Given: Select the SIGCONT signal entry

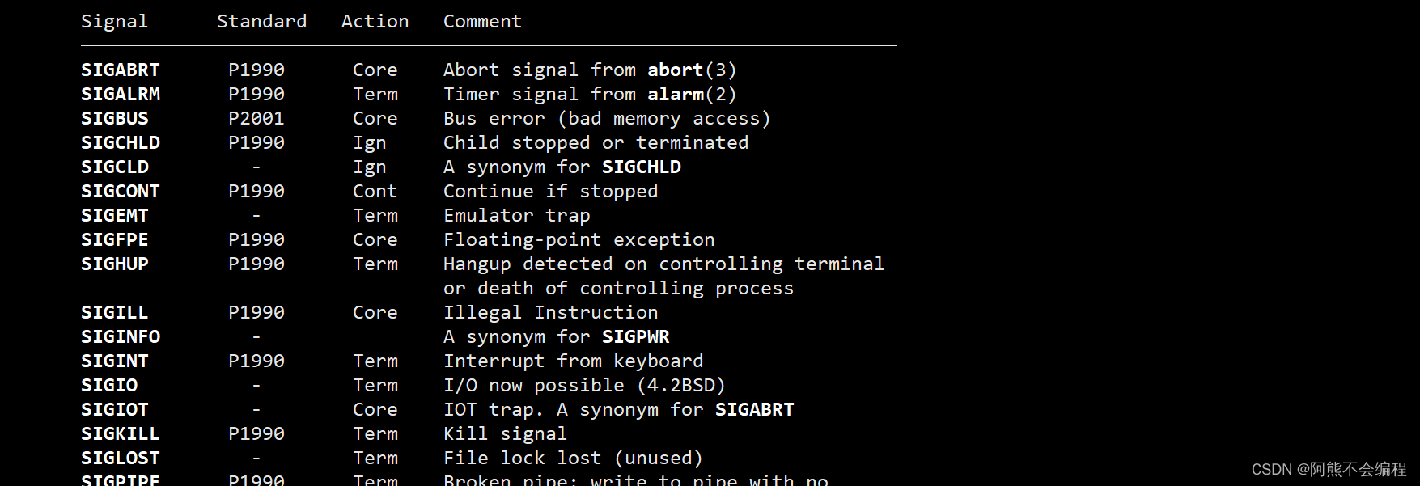Looking at the screenshot, I should pyautogui.click(x=121, y=192).
